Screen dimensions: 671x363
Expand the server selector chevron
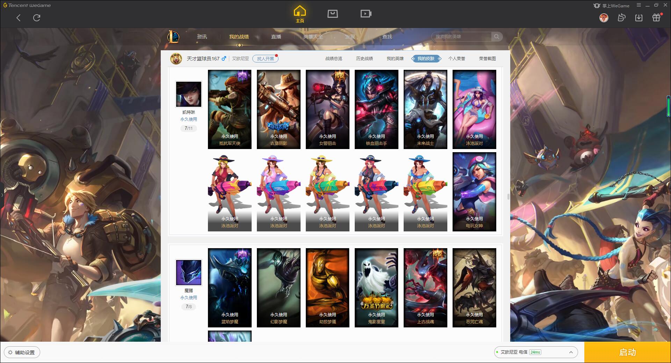tap(571, 352)
